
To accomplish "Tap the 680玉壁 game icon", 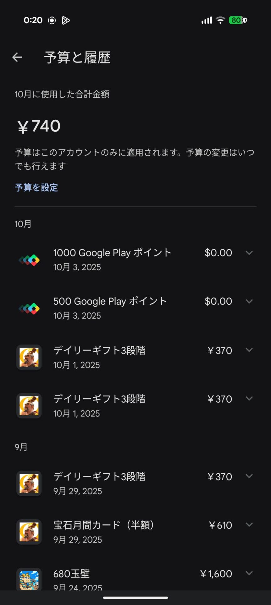I will click(x=29, y=580).
